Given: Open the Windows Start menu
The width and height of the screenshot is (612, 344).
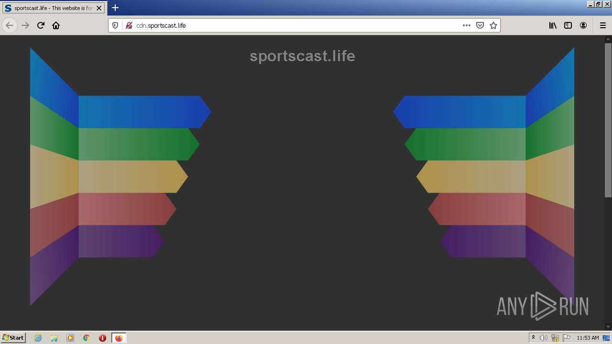Looking at the screenshot, I should pyautogui.click(x=13, y=338).
